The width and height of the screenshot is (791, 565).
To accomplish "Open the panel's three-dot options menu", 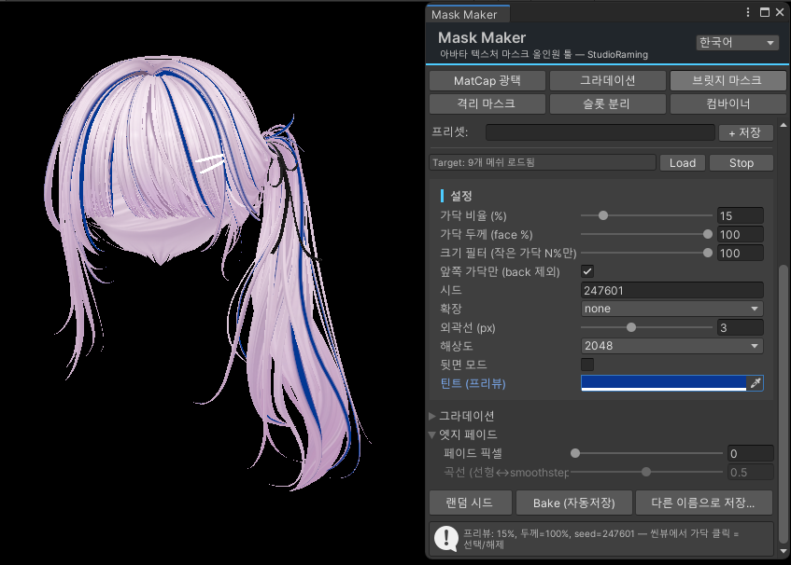I will click(748, 13).
